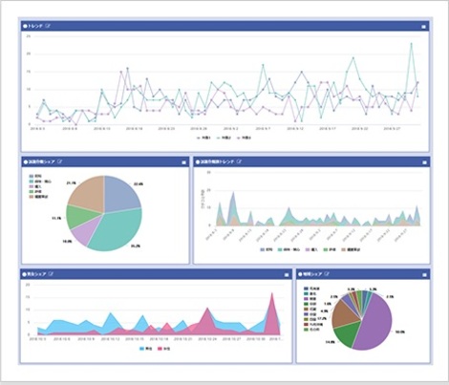Click the brown swatch in the regional pie legend

pos(306,310)
